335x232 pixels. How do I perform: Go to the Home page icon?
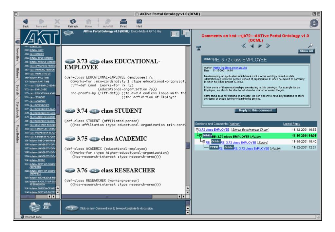pos(88,22)
